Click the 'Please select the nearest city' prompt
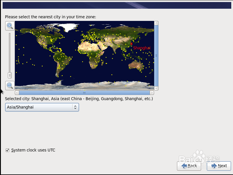The image size is (233, 175). click(50, 17)
